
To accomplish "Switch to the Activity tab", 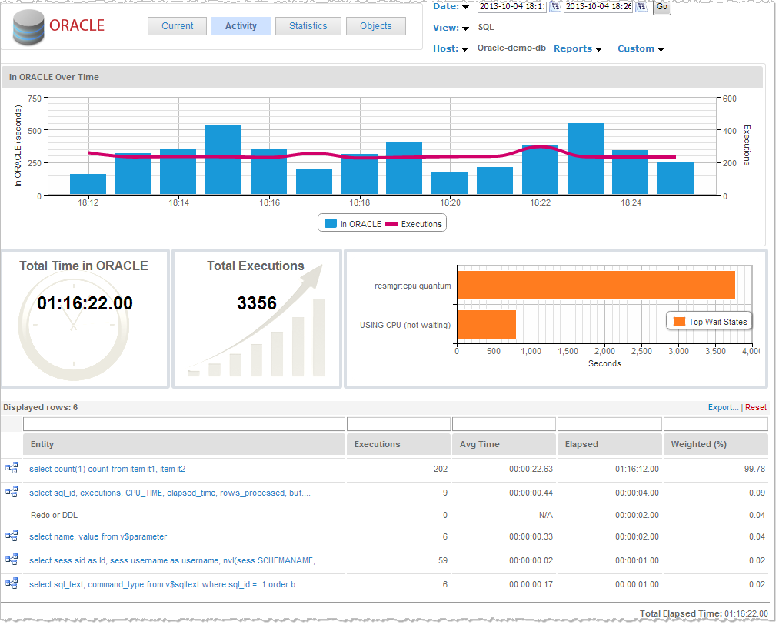I will 241,26.
